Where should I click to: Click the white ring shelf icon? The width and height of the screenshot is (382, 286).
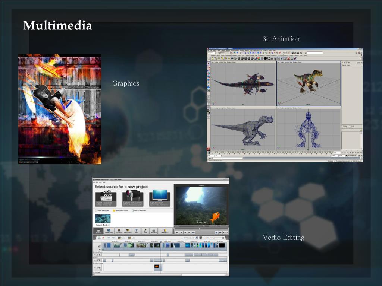click(x=269, y=58)
